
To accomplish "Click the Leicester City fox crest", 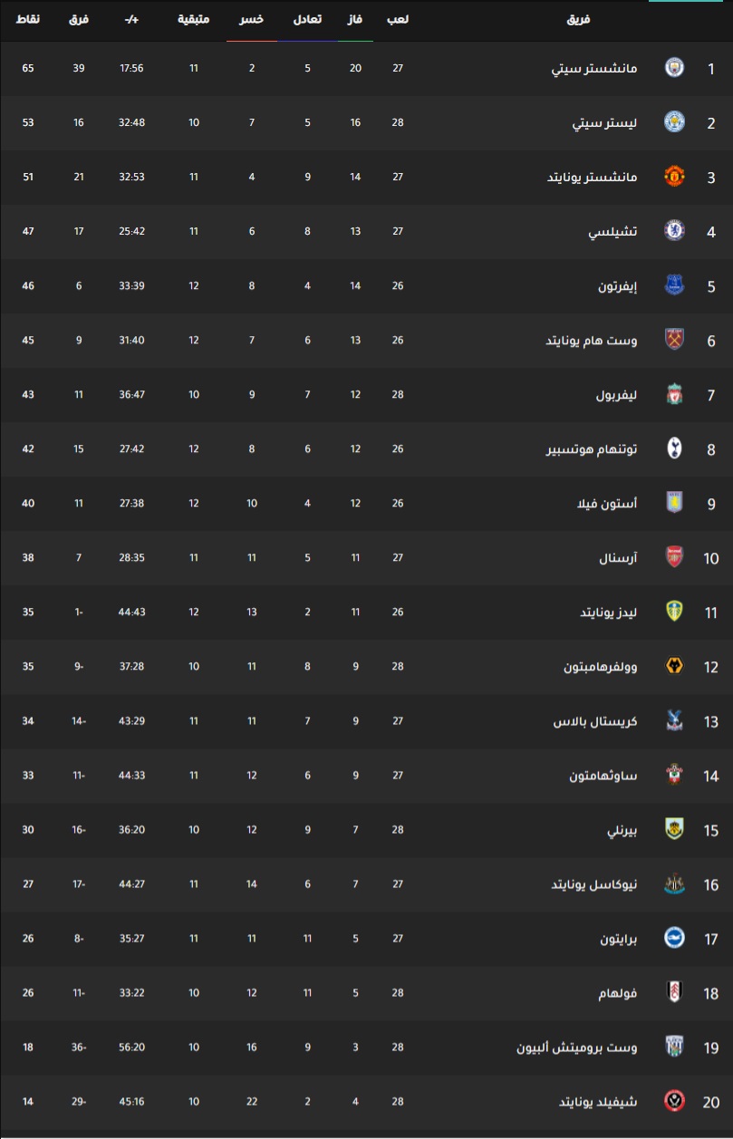I will pos(674,122).
